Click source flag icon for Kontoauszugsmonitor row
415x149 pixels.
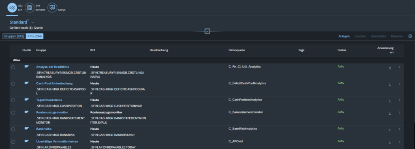pos(26,112)
